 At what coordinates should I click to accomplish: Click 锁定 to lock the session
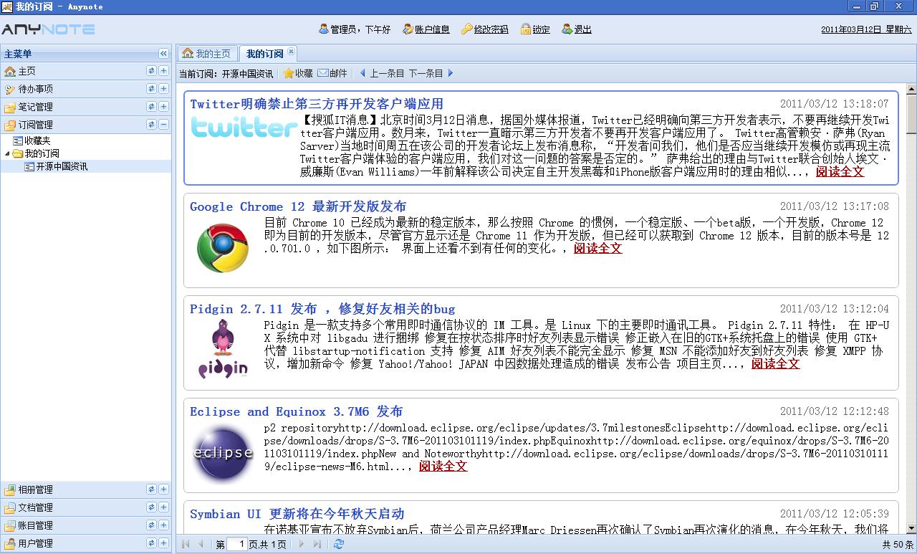click(535, 29)
